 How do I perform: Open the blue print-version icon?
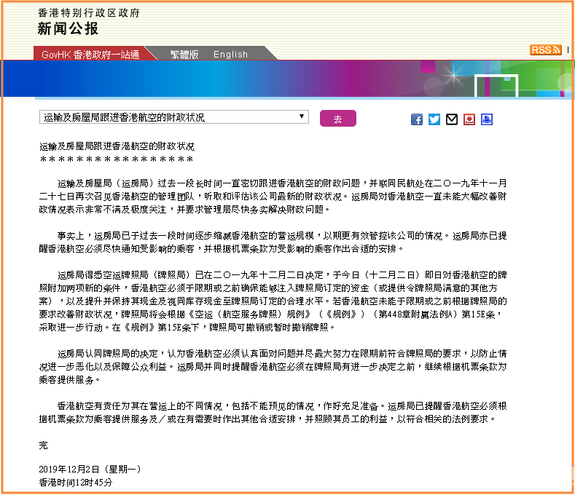coord(487,119)
